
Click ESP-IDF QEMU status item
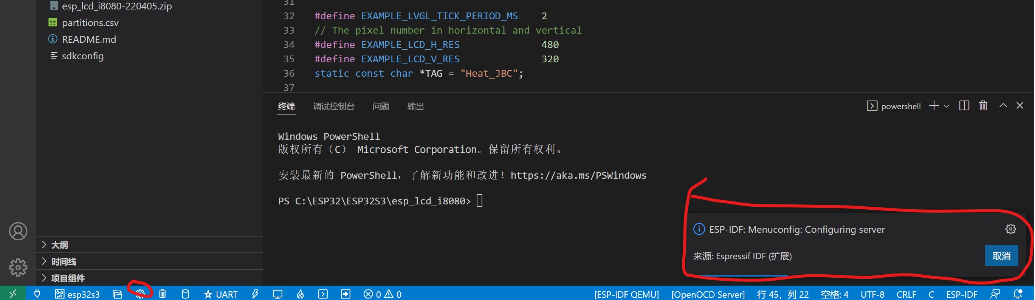(x=626, y=294)
